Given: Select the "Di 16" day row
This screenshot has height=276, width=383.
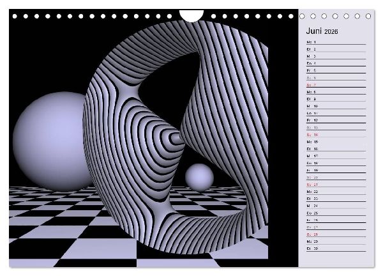Looking at the screenshot, I should tap(336, 149).
